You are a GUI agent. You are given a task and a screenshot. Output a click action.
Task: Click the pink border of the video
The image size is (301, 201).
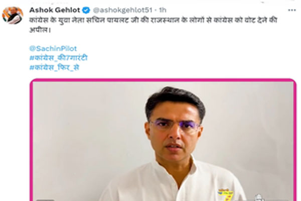pyautogui.click(x=163, y=80)
